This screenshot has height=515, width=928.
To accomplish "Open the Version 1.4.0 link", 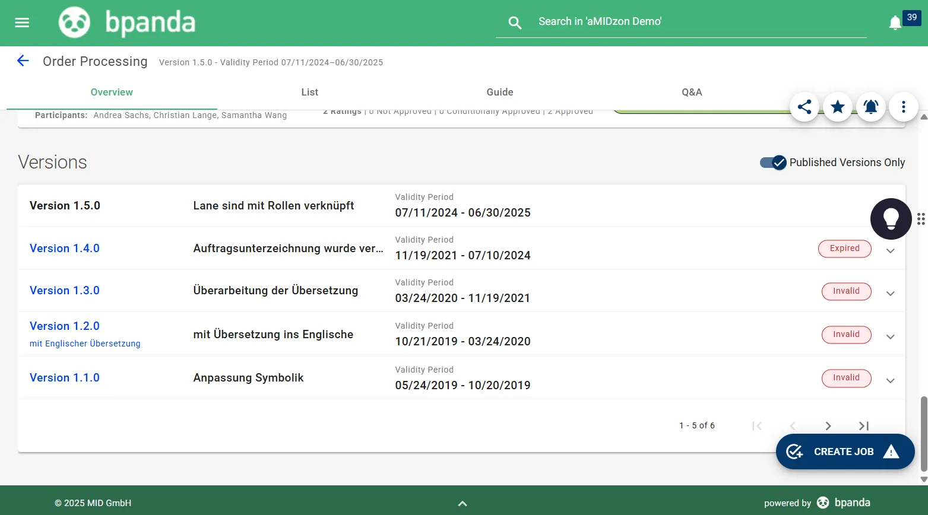I will pyautogui.click(x=65, y=249).
